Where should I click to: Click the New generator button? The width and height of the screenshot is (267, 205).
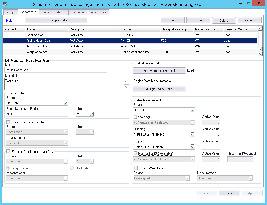pyautogui.click(x=173, y=20)
